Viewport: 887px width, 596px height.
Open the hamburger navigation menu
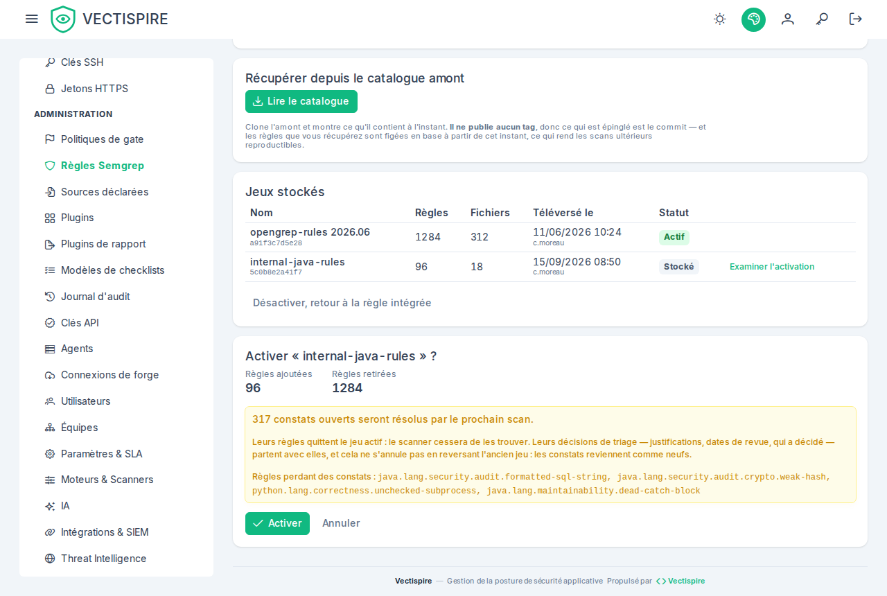coord(31,19)
